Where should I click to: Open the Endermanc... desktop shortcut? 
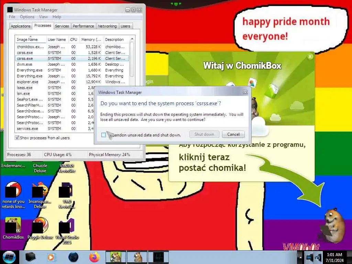pos(13,166)
